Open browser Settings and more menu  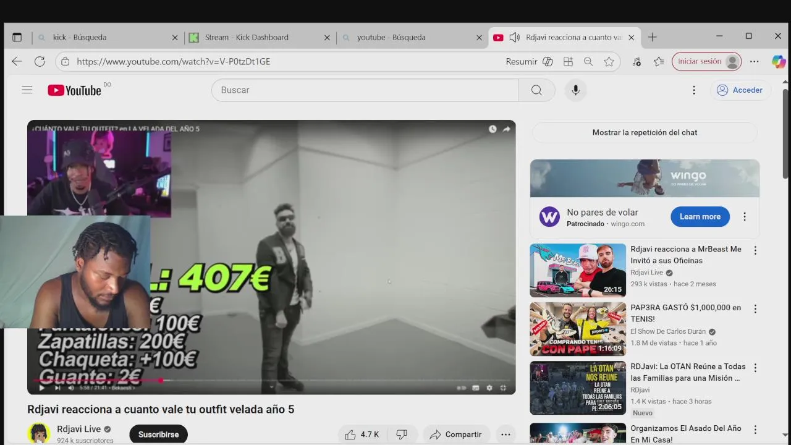click(754, 62)
